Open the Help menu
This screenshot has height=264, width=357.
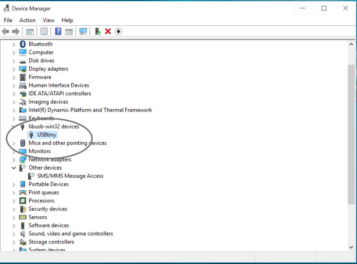(67, 20)
